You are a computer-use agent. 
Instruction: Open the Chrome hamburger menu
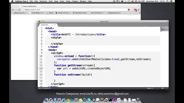tap(139, 10)
